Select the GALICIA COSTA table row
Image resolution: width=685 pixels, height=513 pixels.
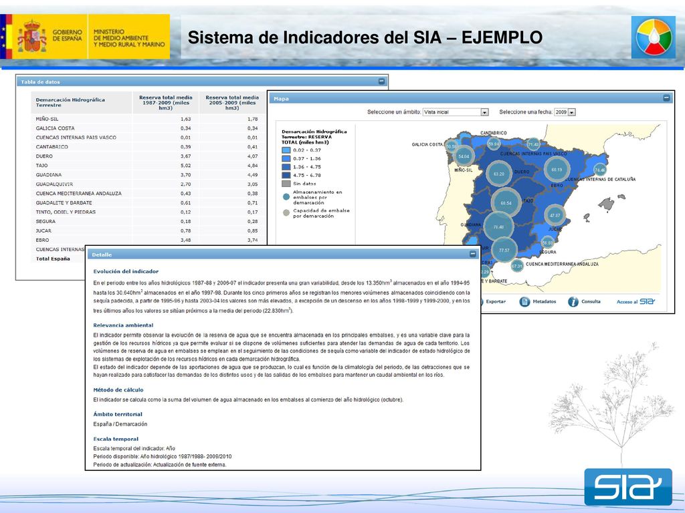pos(149,128)
